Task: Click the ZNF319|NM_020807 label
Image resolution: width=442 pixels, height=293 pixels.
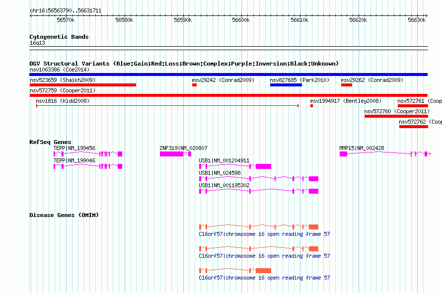Action: click(183, 148)
